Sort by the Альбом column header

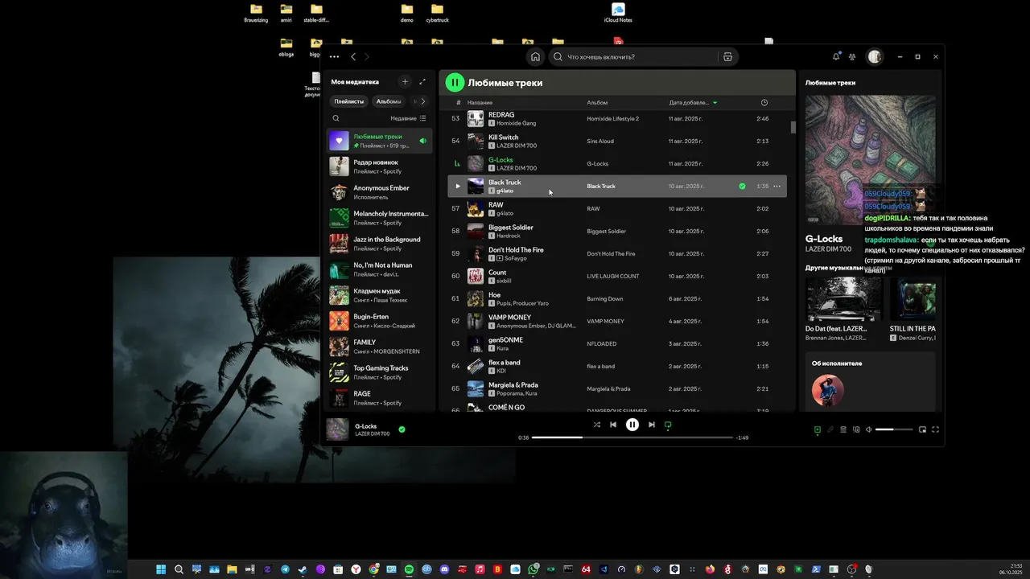(x=597, y=103)
